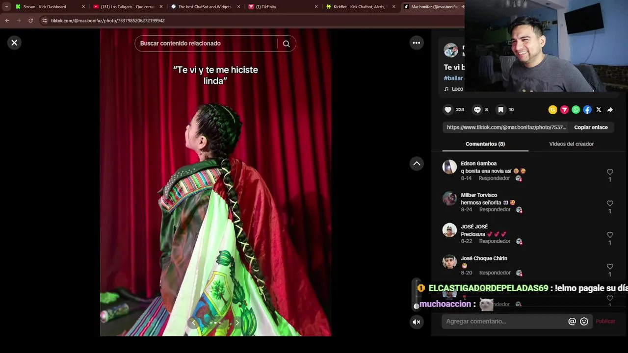628x353 pixels.
Task: Open Comentarios (8) tab
Action: point(485,144)
